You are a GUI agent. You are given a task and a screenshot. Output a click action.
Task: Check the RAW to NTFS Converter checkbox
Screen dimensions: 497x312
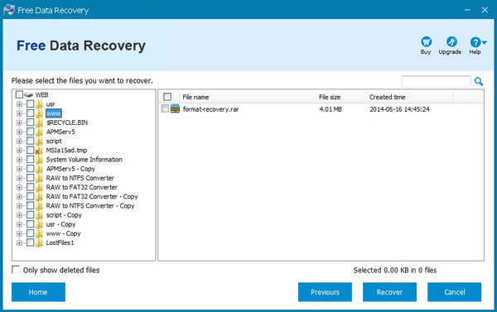tap(30, 178)
